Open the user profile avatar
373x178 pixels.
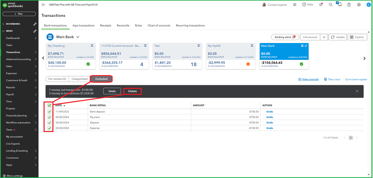tap(368, 4)
